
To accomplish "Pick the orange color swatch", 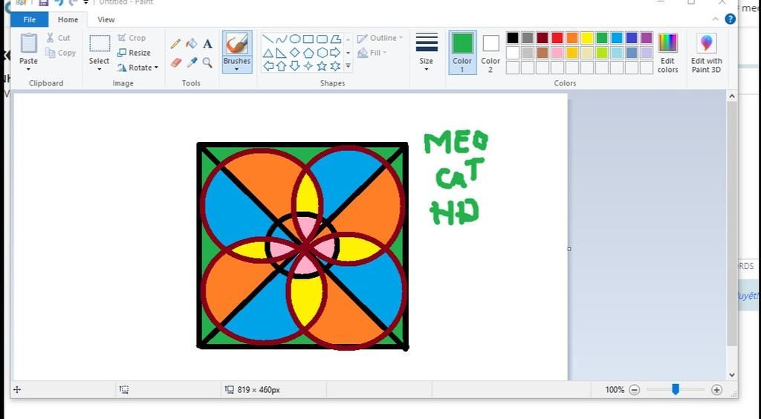I will click(x=572, y=38).
